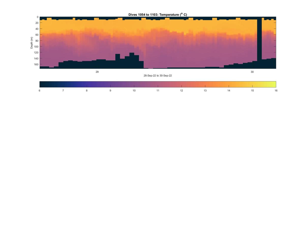
Task: Click the colorbar tick label 11
Action: click(x=158, y=91)
